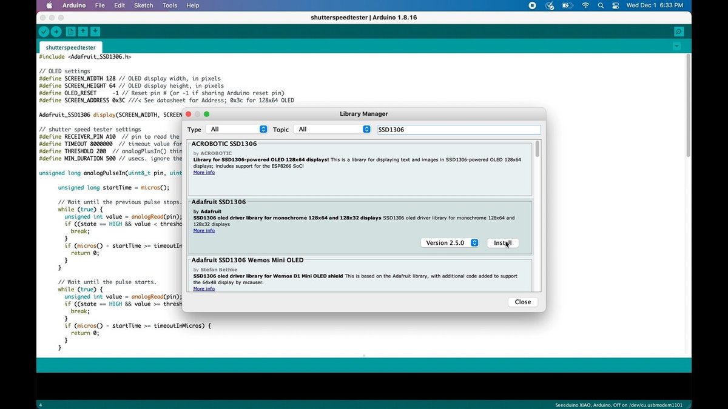Install the Adafruit SSD1306 library
Image resolution: width=728 pixels, height=409 pixels.
(x=502, y=243)
